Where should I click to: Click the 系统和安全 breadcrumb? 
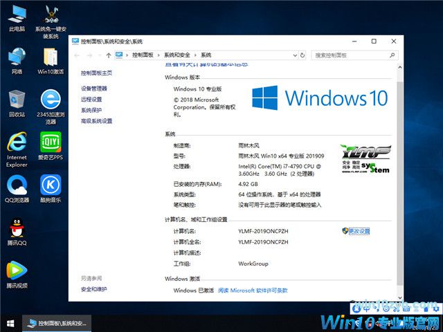pos(177,55)
